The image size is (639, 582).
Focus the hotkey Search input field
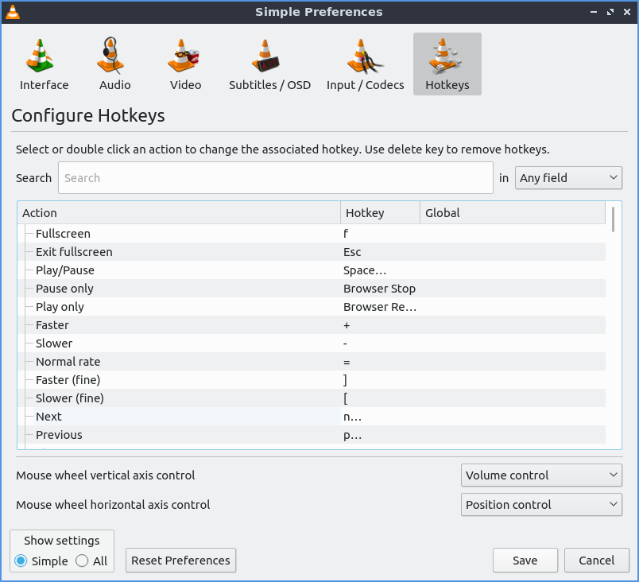[x=275, y=178]
